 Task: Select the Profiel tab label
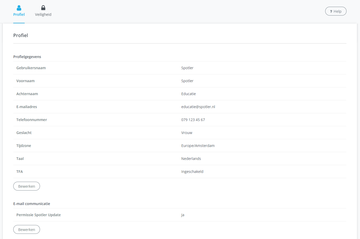pyautogui.click(x=19, y=15)
